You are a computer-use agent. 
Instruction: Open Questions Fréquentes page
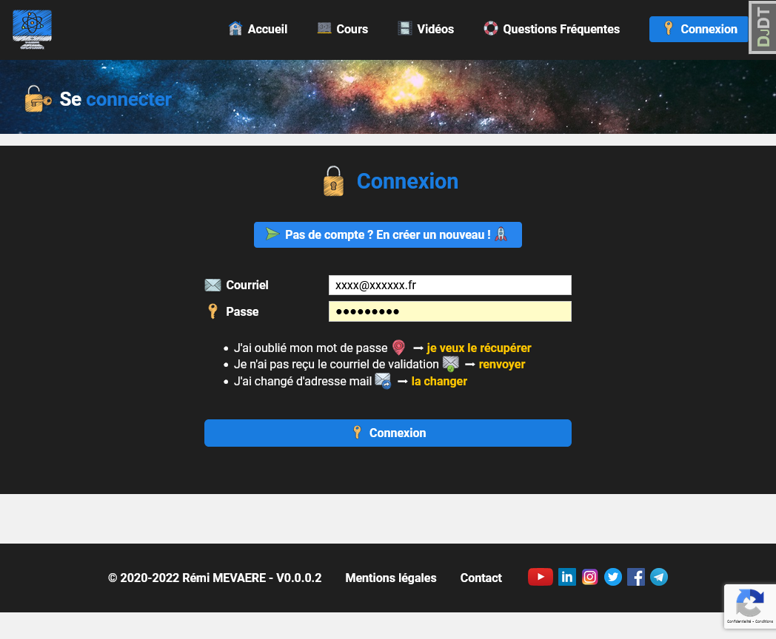coord(552,29)
